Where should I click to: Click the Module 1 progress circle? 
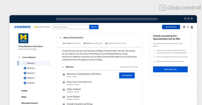point(25,63)
